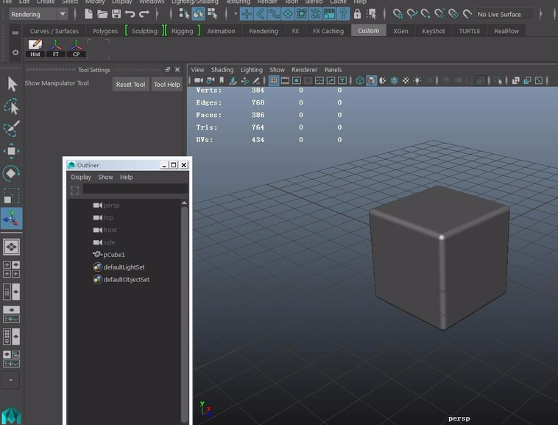Viewport: 558px width, 425px height.
Task: Activate the Move tool
Action: tap(12, 152)
